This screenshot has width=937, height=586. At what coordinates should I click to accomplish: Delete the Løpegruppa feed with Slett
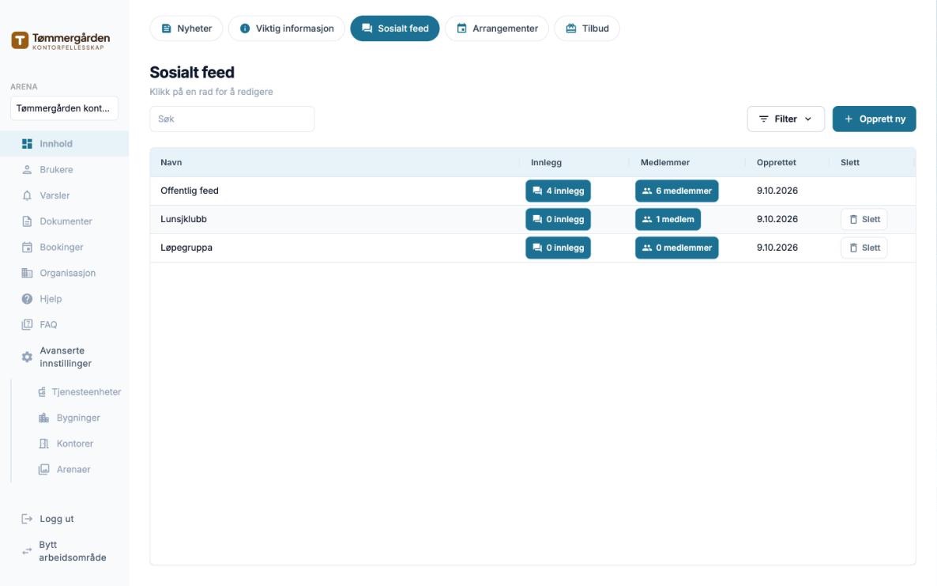[864, 248]
